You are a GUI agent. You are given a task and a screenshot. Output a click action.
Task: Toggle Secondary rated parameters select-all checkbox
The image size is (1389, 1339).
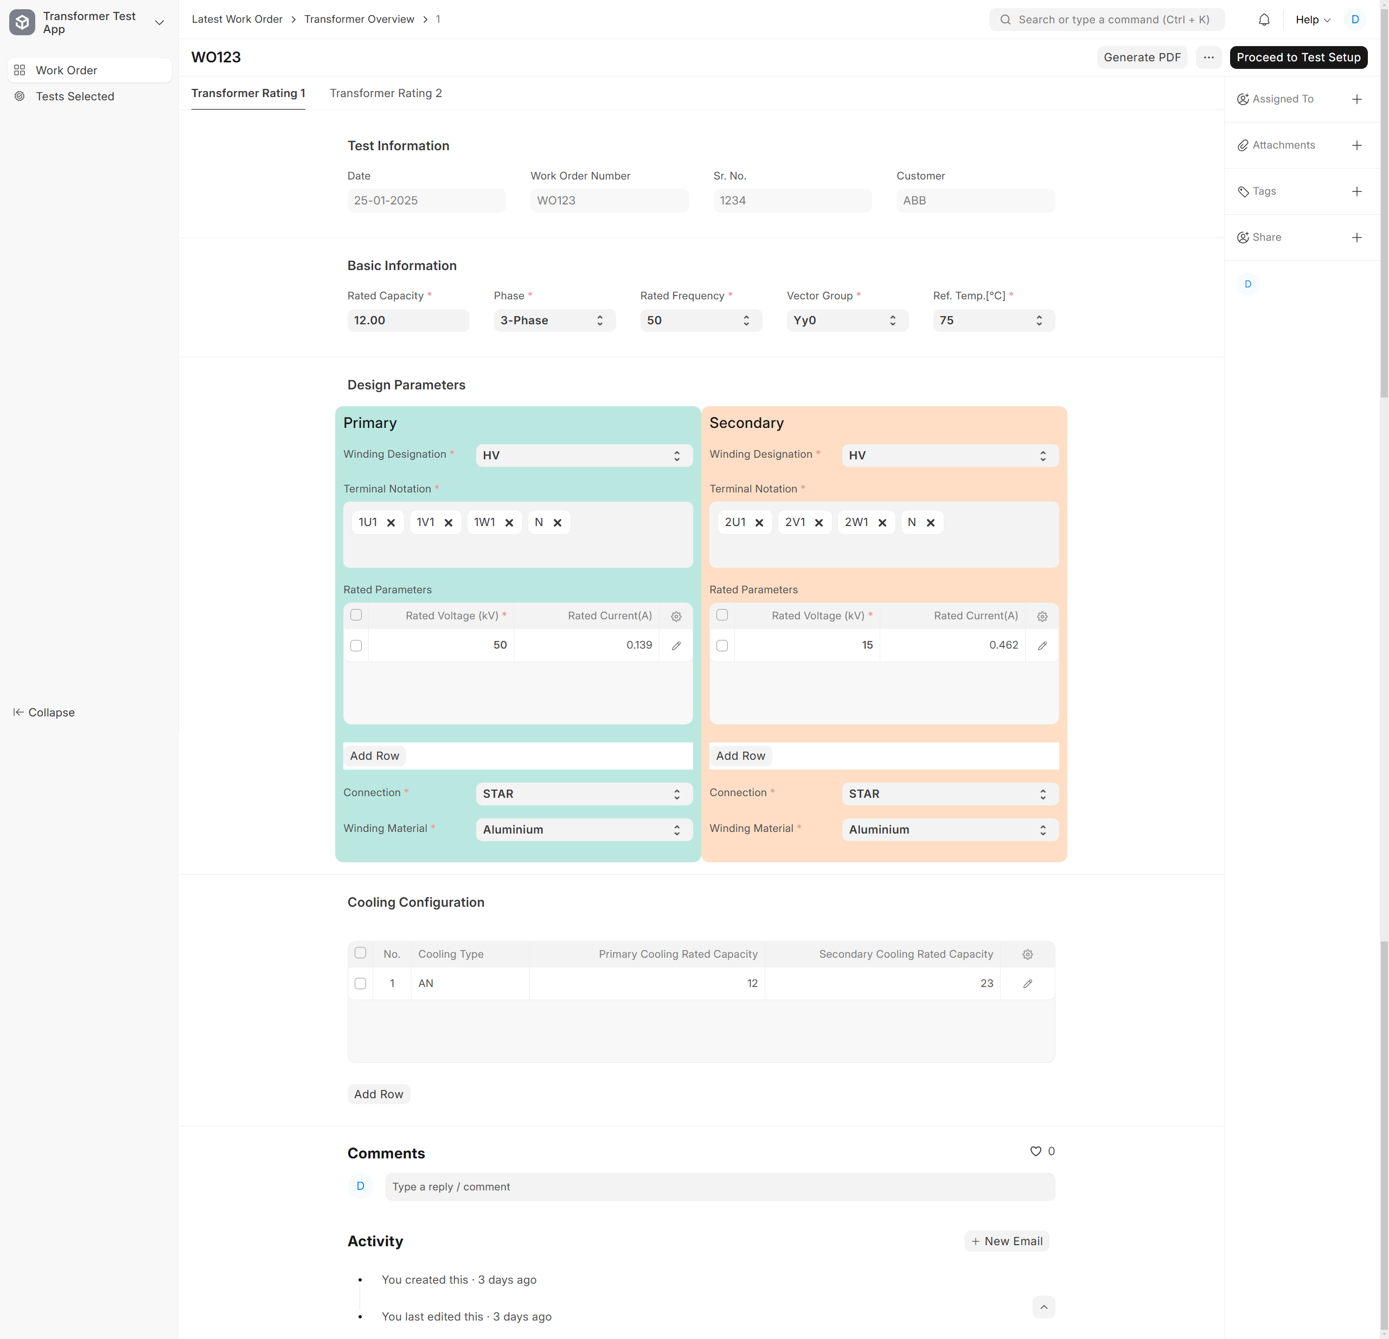click(x=721, y=615)
